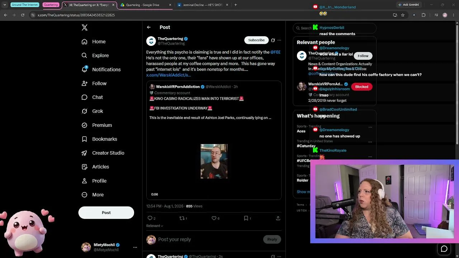The image size is (459, 258).
Task: Click the Grok icon beside the Subscribe button
Action: click(273, 40)
